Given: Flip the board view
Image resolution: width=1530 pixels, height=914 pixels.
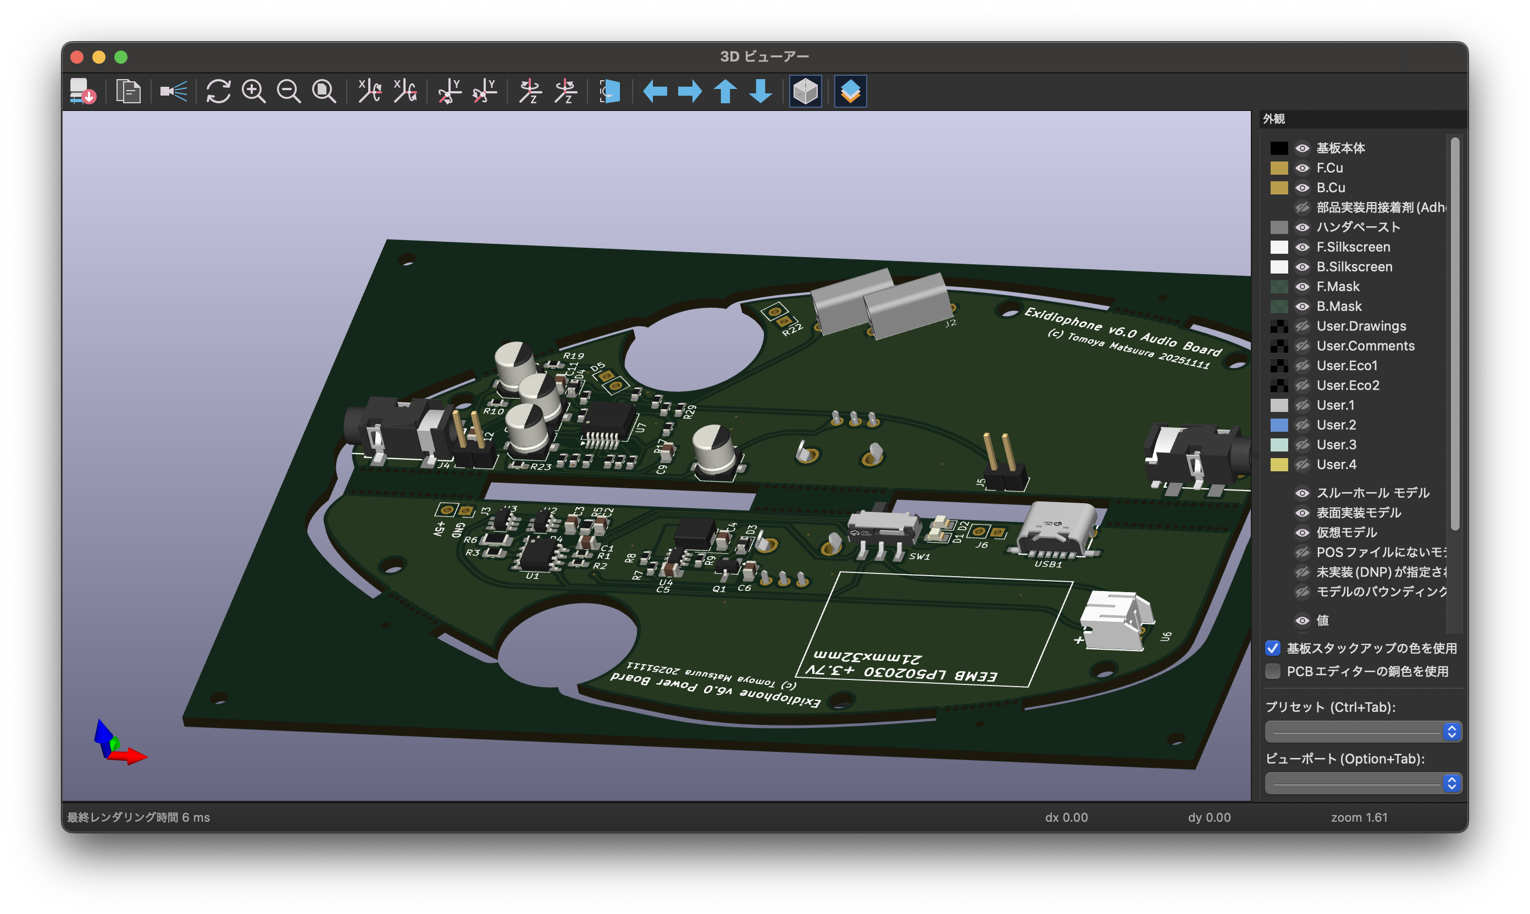Looking at the screenshot, I should (609, 91).
